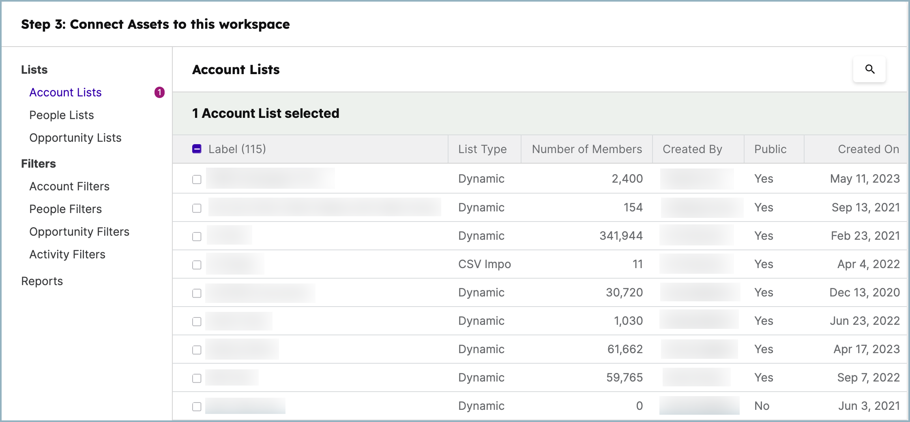Open the search icon above the table
The width and height of the screenshot is (910, 422).
869,70
